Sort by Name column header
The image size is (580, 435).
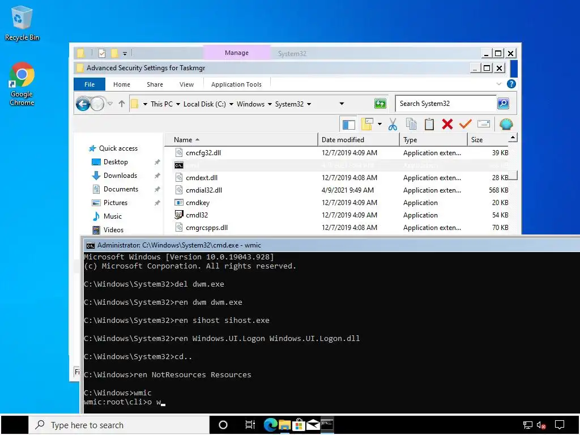click(x=241, y=140)
